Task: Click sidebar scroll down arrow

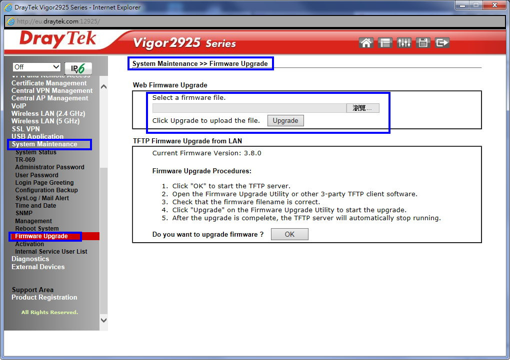Action: [x=104, y=320]
